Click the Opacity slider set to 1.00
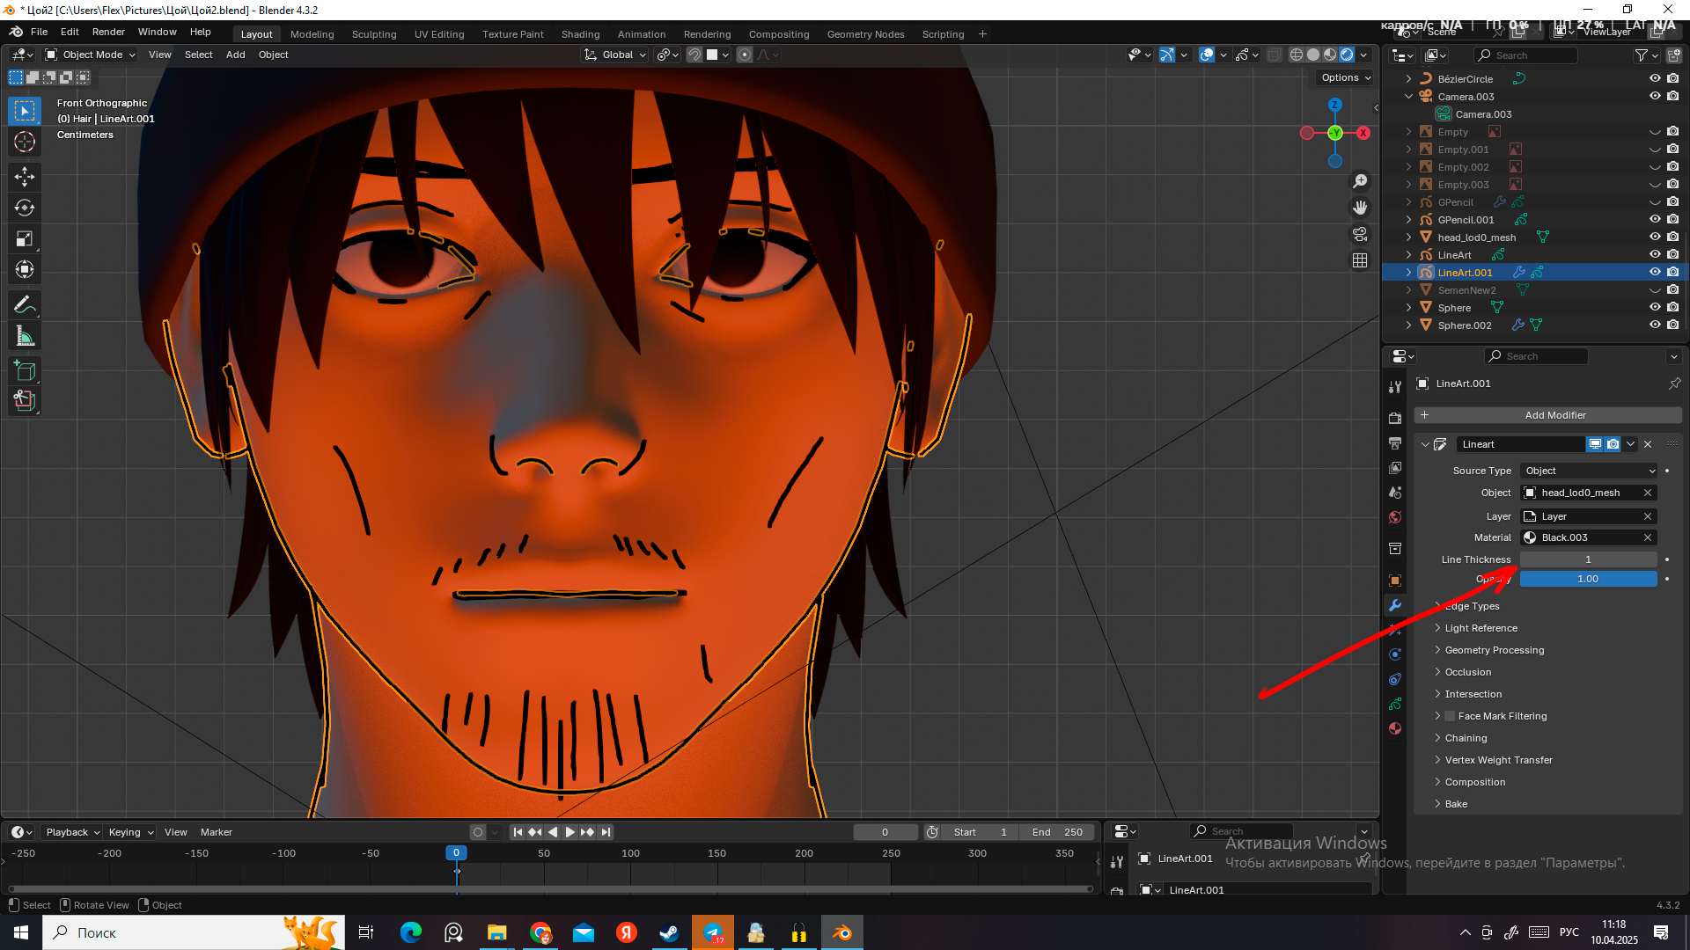Screen dimensions: 1690x950 (1589, 579)
